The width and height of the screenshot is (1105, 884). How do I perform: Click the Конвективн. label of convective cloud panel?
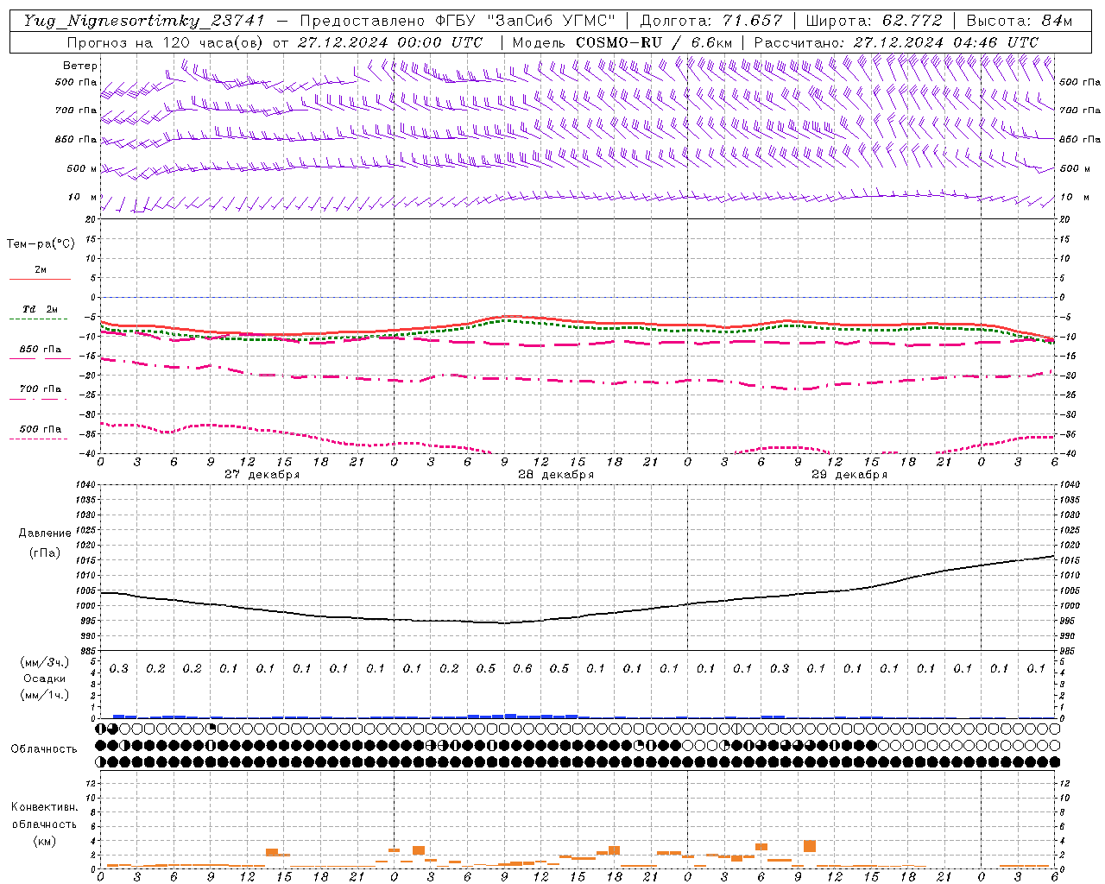pyautogui.click(x=44, y=807)
